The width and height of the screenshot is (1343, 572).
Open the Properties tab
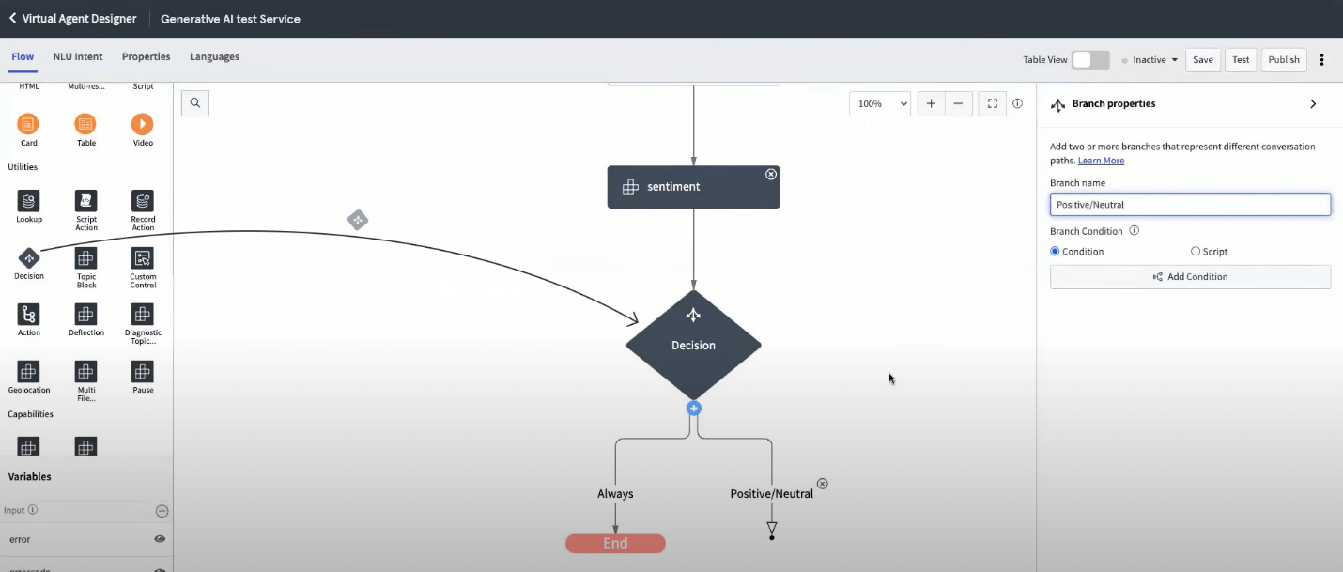pos(146,56)
